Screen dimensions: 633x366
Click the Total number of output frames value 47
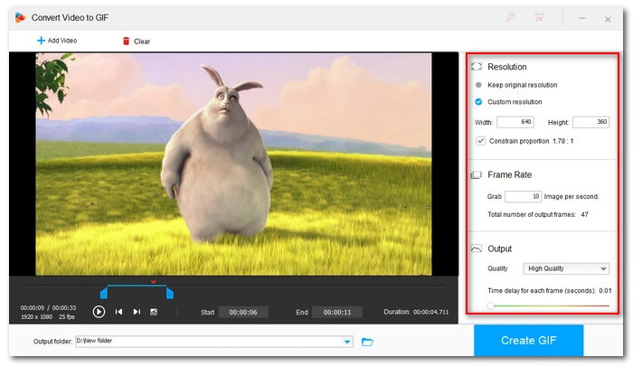click(x=584, y=215)
